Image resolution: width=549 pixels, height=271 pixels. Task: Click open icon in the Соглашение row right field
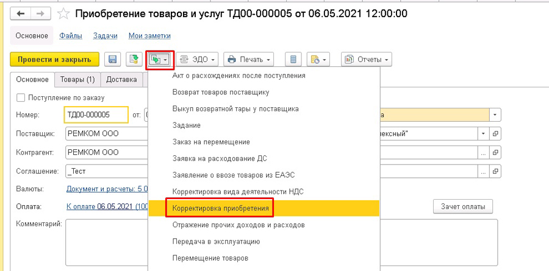495,171
